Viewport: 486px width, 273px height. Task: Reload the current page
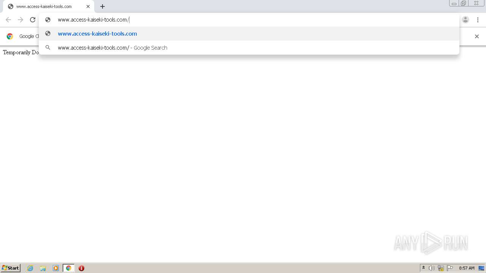(x=33, y=20)
